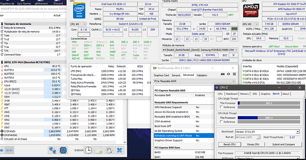Image resolution: width=306 pixels, height=160 pixels.
Task: Enable Reference checkbox under CPU Single Thread
Action: (221, 107)
